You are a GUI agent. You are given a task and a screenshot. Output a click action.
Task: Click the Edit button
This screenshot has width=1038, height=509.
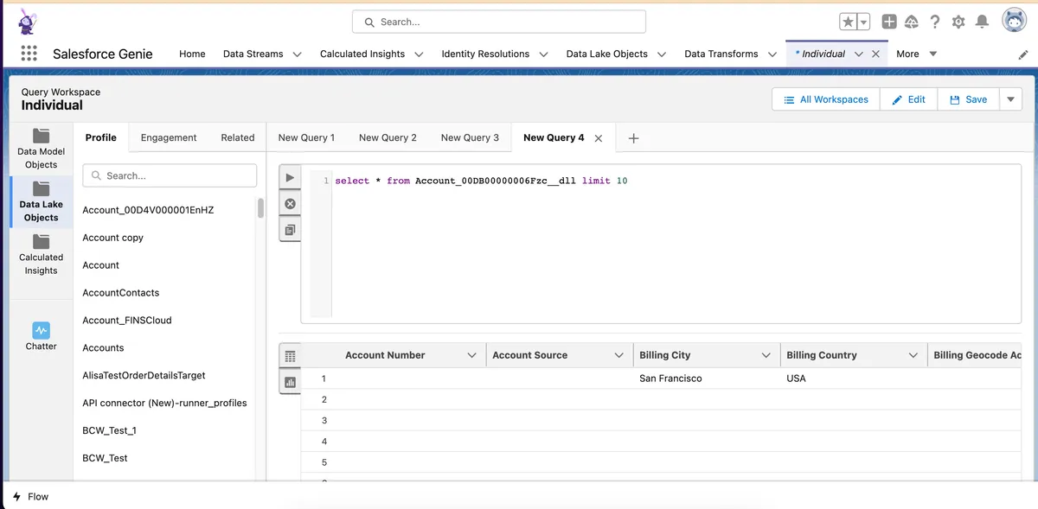click(x=909, y=99)
